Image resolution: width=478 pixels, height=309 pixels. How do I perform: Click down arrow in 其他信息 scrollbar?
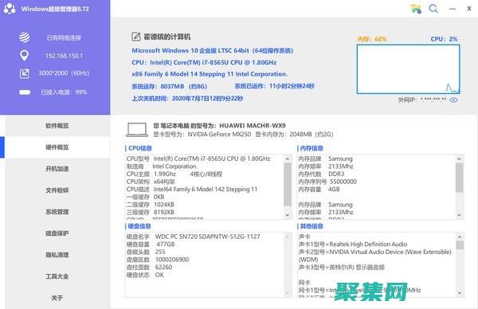(460, 293)
